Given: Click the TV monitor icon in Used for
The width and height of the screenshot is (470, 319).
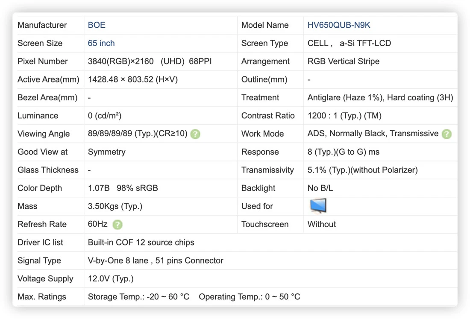Looking at the screenshot, I should (x=318, y=206).
